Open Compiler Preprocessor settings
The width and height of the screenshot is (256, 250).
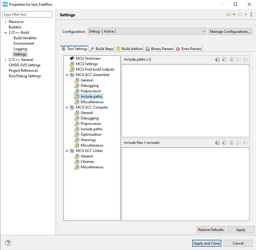pos(88,124)
